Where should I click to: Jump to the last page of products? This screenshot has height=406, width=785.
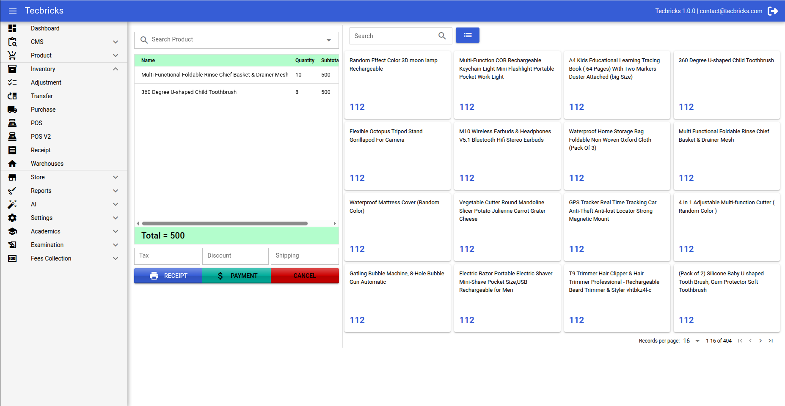[x=771, y=341]
